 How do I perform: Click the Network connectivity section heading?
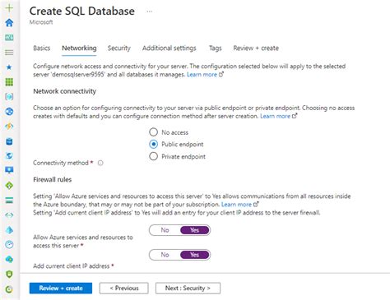point(65,91)
